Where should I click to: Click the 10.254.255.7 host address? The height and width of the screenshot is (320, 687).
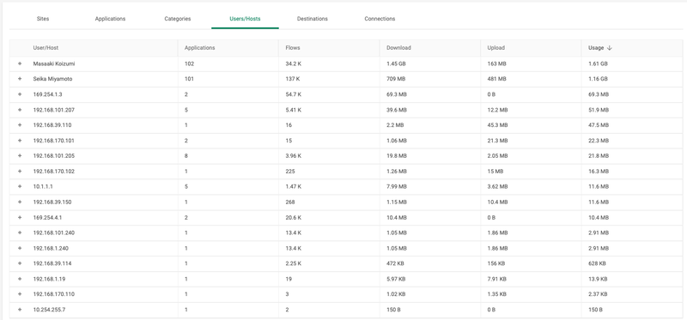coord(49,310)
